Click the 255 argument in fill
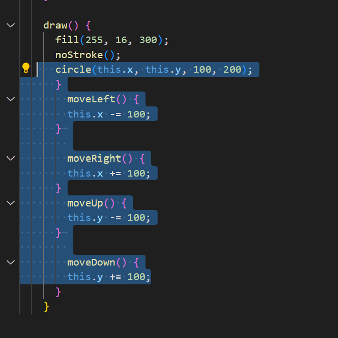Screen dimensions: 338x338 tap(95, 40)
